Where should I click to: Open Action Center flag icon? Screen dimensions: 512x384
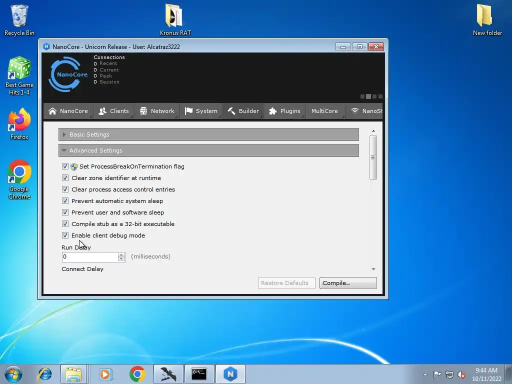437,374
